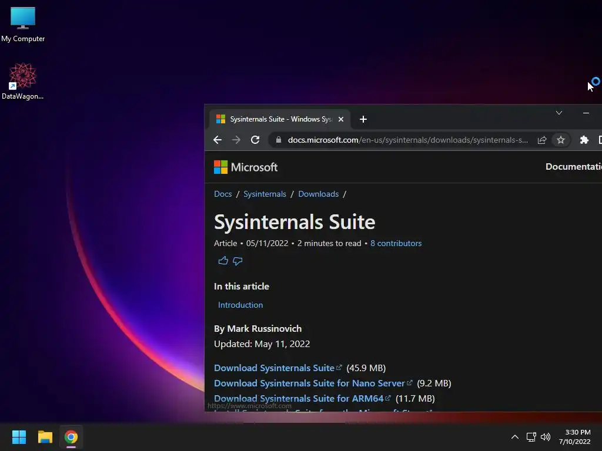Show hidden system tray icons
602x451 pixels.
pyautogui.click(x=515, y=437)
